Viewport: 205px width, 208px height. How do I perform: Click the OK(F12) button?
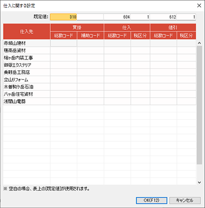(x=152, y=200)
